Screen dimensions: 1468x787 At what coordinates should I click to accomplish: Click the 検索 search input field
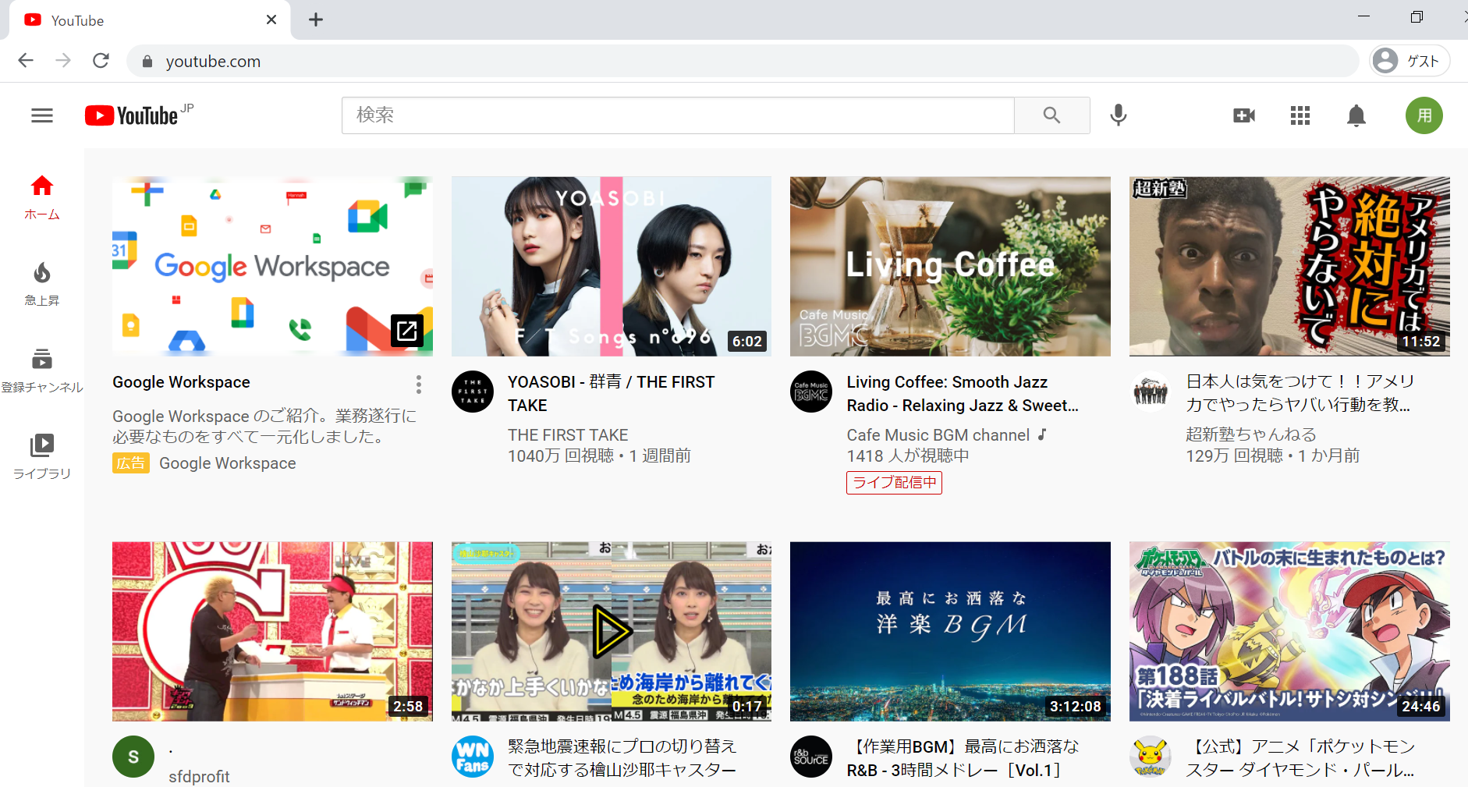tap(677, 115)
